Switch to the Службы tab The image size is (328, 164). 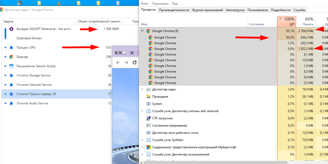click(299, 10)
